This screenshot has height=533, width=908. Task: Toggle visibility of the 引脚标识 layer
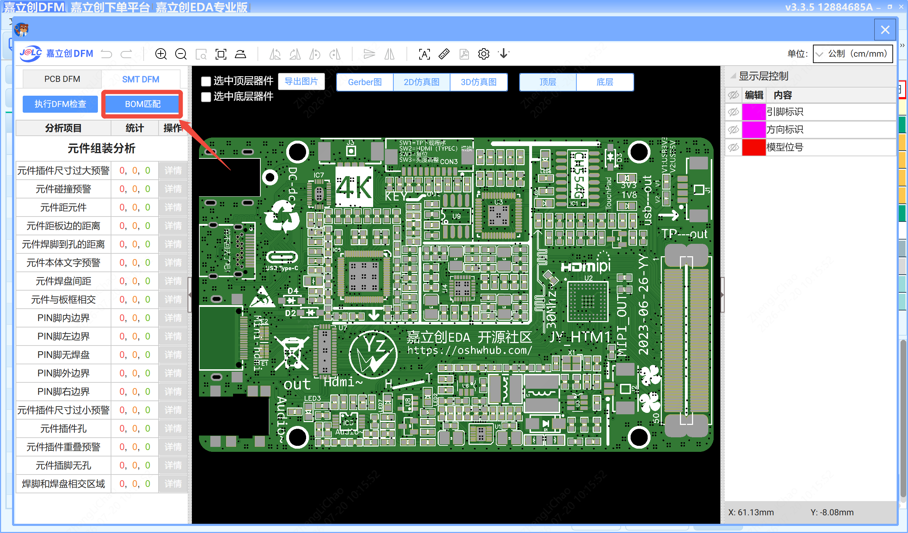click(x=733, y=112)
